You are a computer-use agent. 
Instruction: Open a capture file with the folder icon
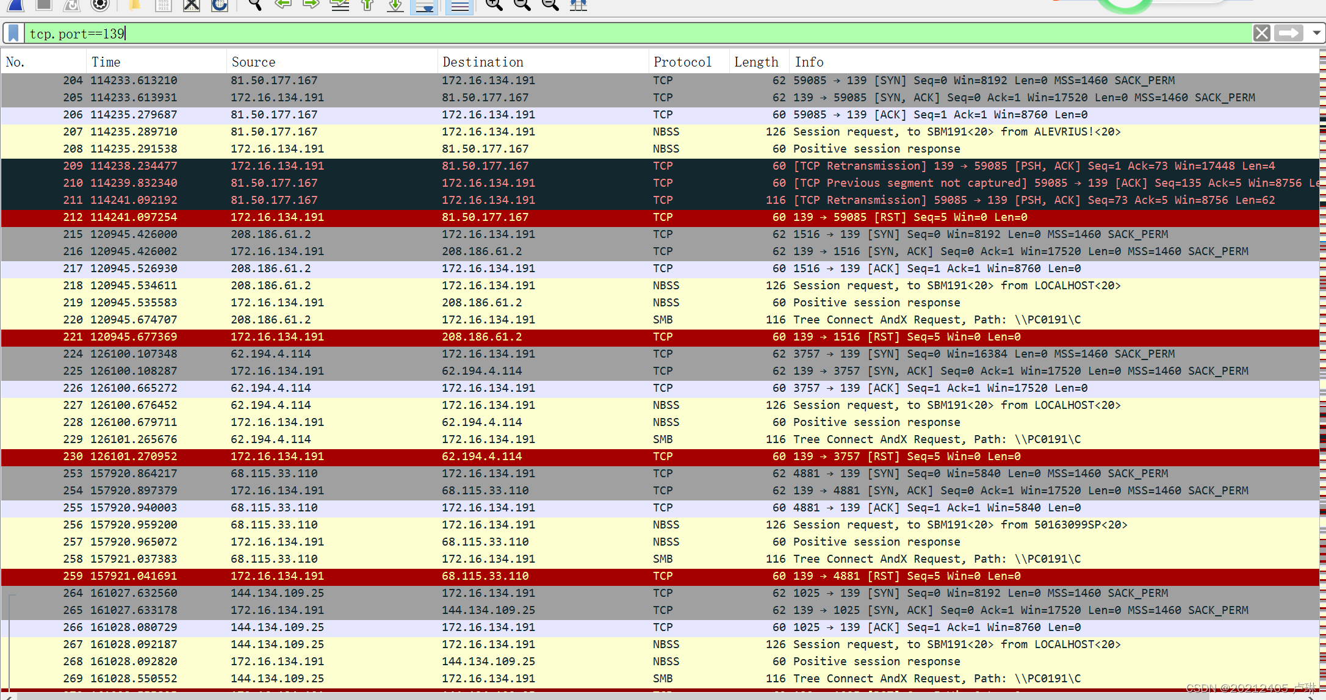click(134, 5)
